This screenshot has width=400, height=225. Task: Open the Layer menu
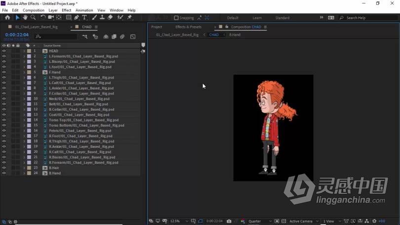click(53, 10)
